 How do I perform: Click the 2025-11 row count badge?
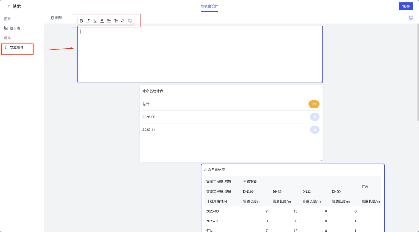pyautogui.click(x=314, y=130)
